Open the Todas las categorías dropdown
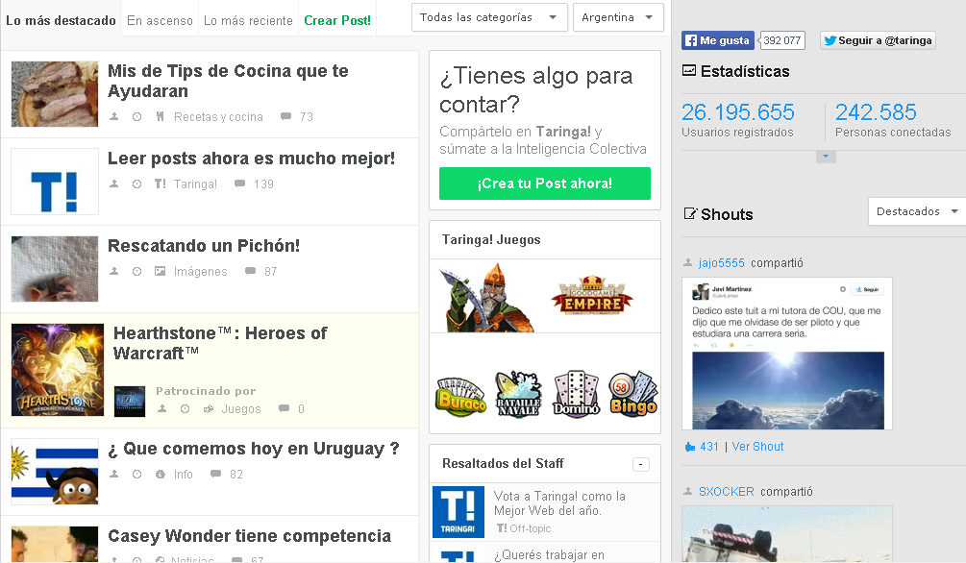Screen dimensions: 966x563 coord(488,17)
